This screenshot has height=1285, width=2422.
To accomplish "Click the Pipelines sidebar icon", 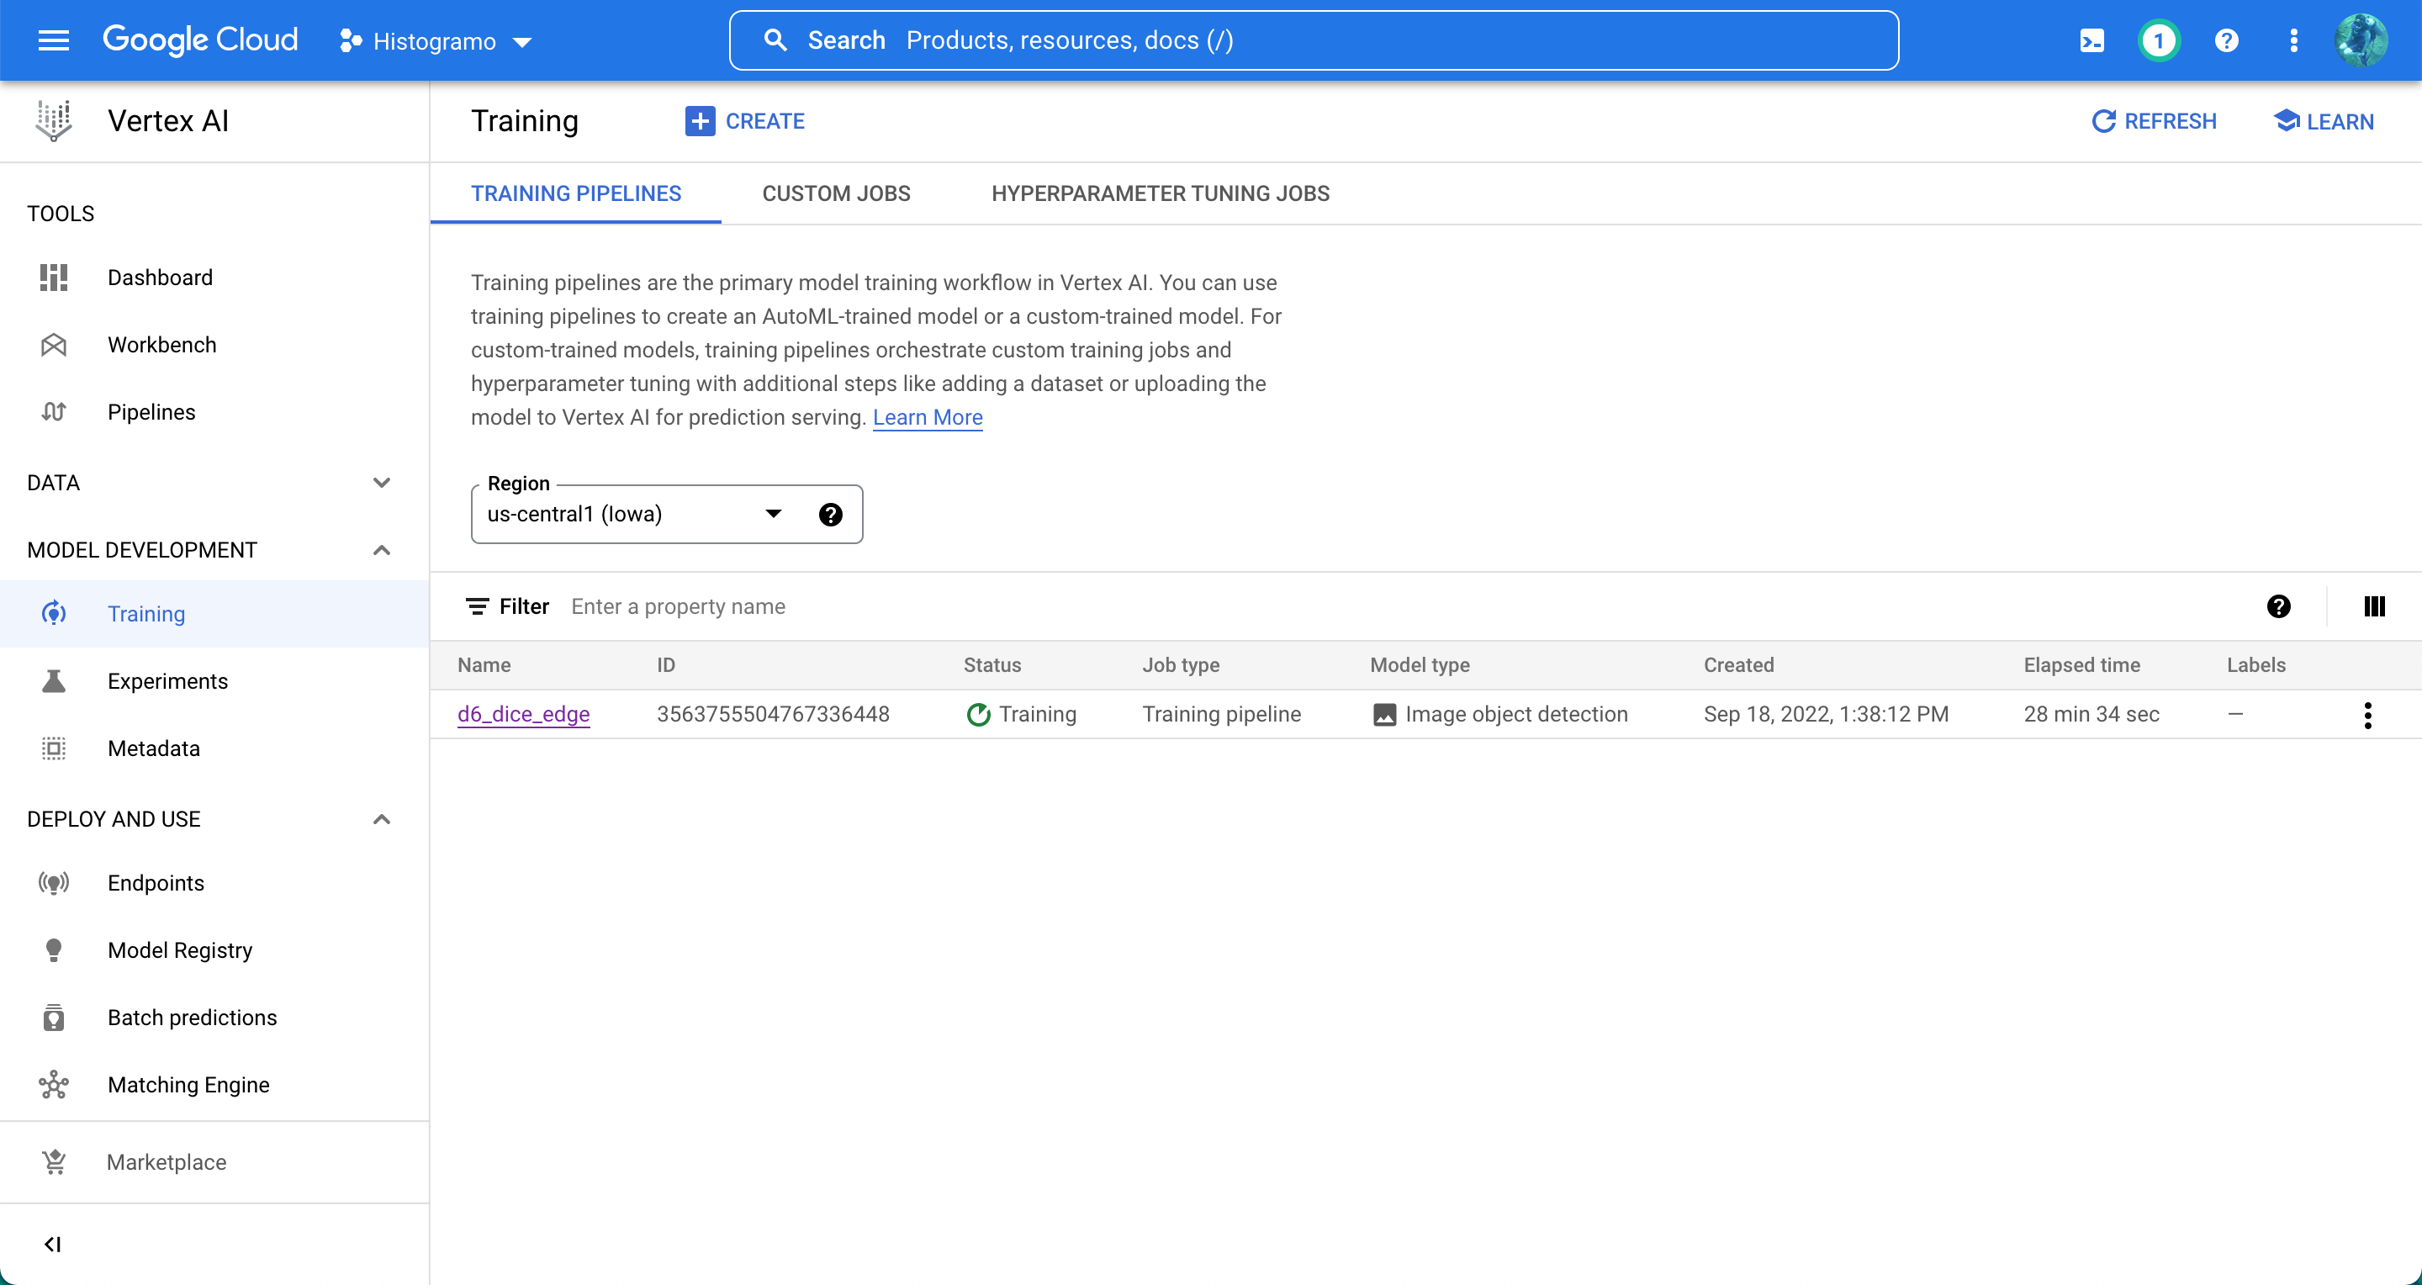I will 55,412.
